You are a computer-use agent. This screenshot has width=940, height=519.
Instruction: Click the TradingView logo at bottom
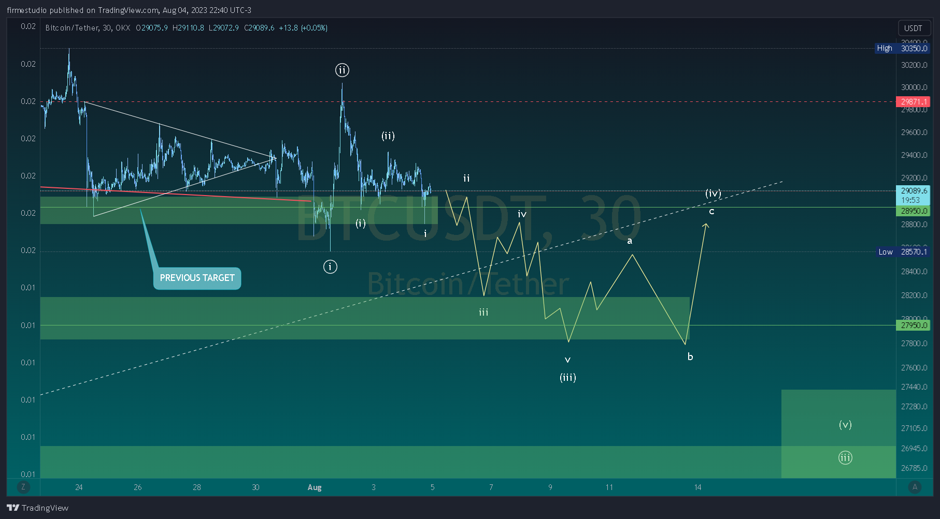[37, 508]
